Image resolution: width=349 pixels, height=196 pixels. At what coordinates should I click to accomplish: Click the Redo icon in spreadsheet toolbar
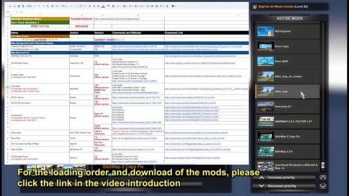(x=15, y=6)
